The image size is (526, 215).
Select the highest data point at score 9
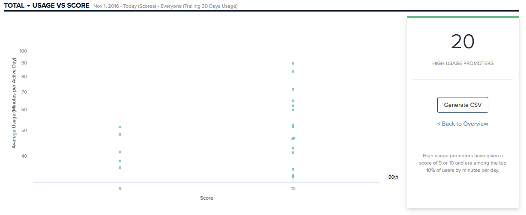[x=120, y=127]
